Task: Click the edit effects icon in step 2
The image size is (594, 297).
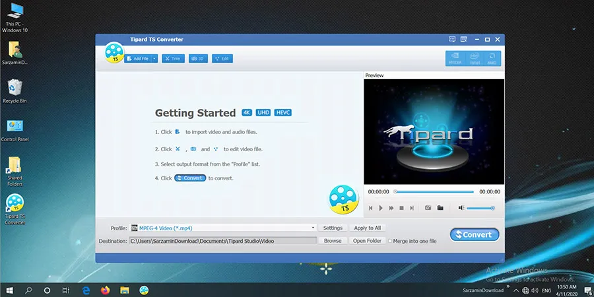Action: (x=216, y=149)
